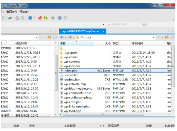Sort local files by 修改时间 column
This screenshot has width=177, height=131.
click(32, 43)
